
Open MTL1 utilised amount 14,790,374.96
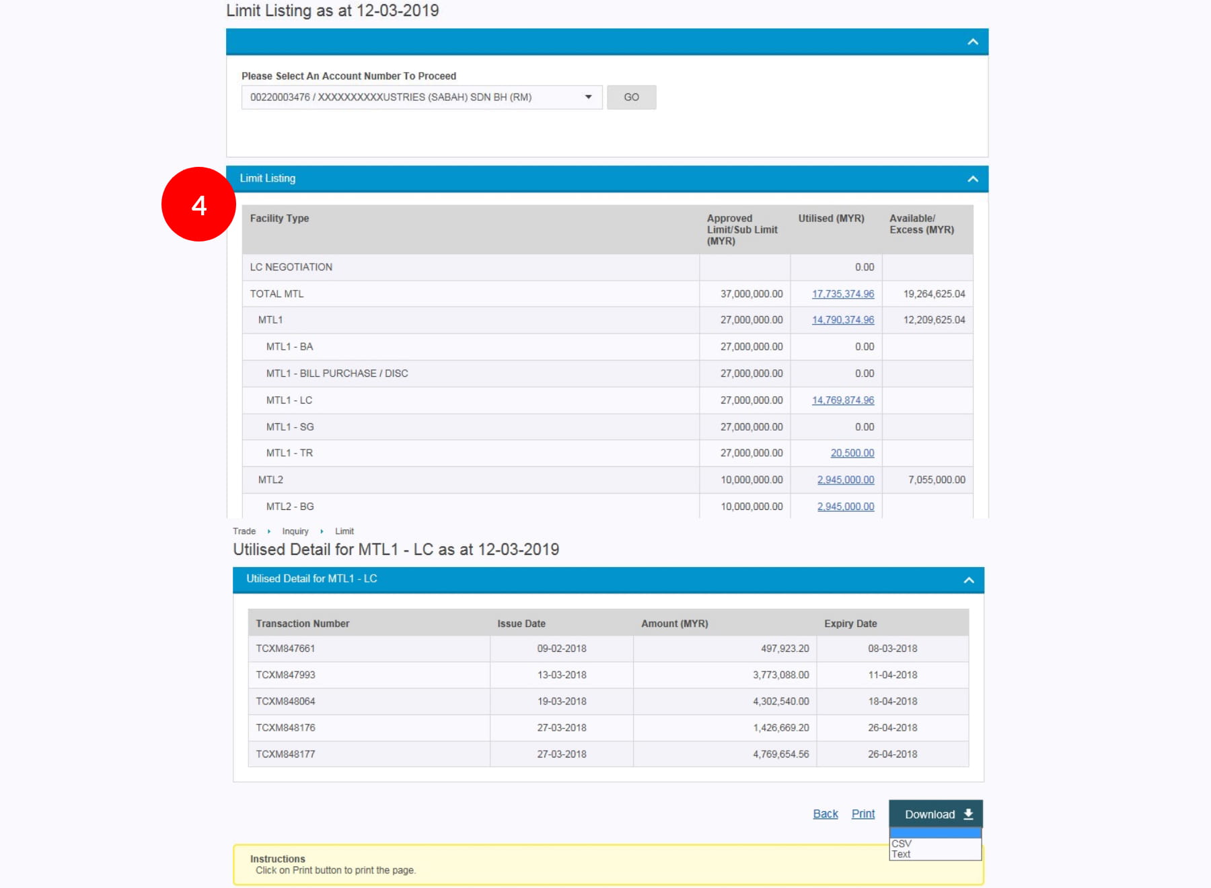(842, 320)
